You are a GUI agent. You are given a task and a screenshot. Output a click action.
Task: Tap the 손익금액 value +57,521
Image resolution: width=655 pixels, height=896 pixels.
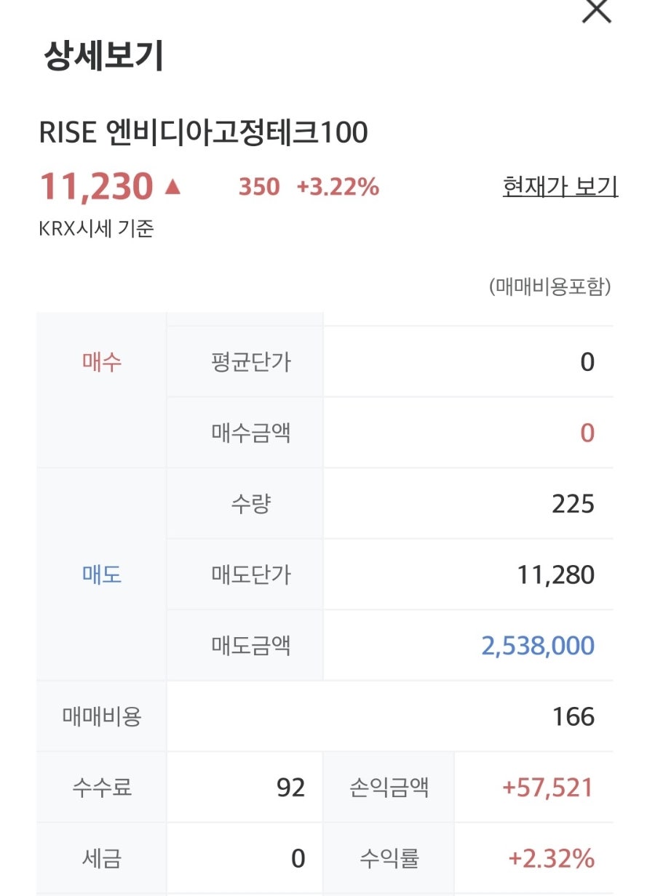[x=548, y=788]
